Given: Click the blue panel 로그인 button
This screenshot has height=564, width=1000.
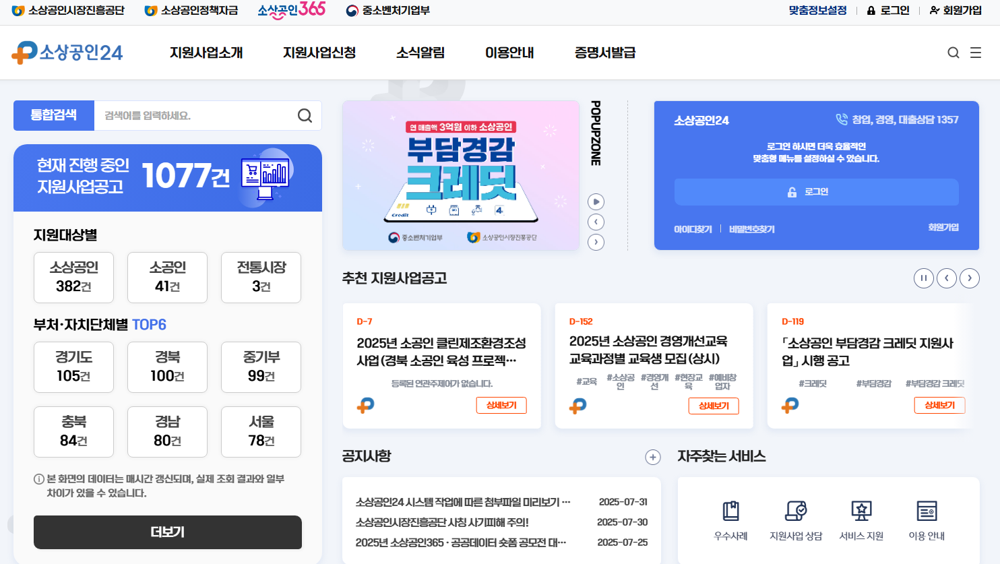Looking at the screenshot, I should tap(817, 192).
